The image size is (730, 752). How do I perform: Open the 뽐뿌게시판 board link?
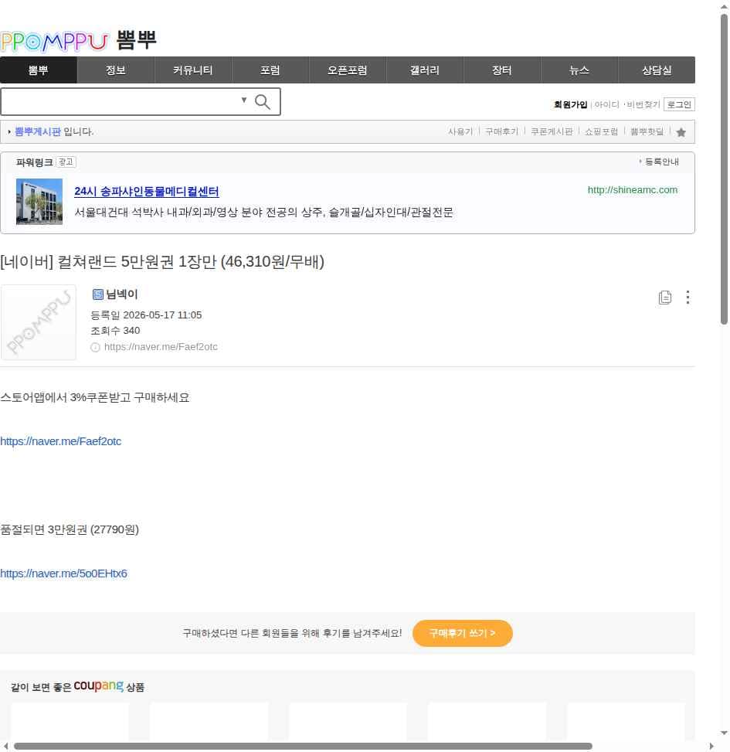pos(38,131)
